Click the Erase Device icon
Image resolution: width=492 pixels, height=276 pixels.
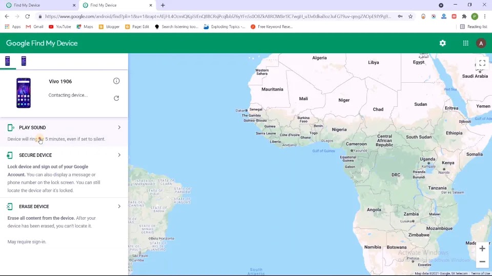(10, 206)
